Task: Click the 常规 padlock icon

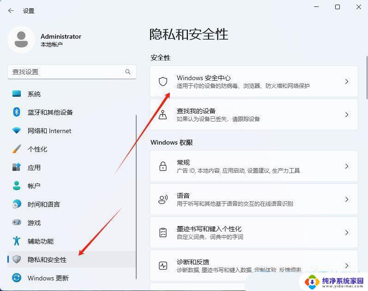Action: 163,166
